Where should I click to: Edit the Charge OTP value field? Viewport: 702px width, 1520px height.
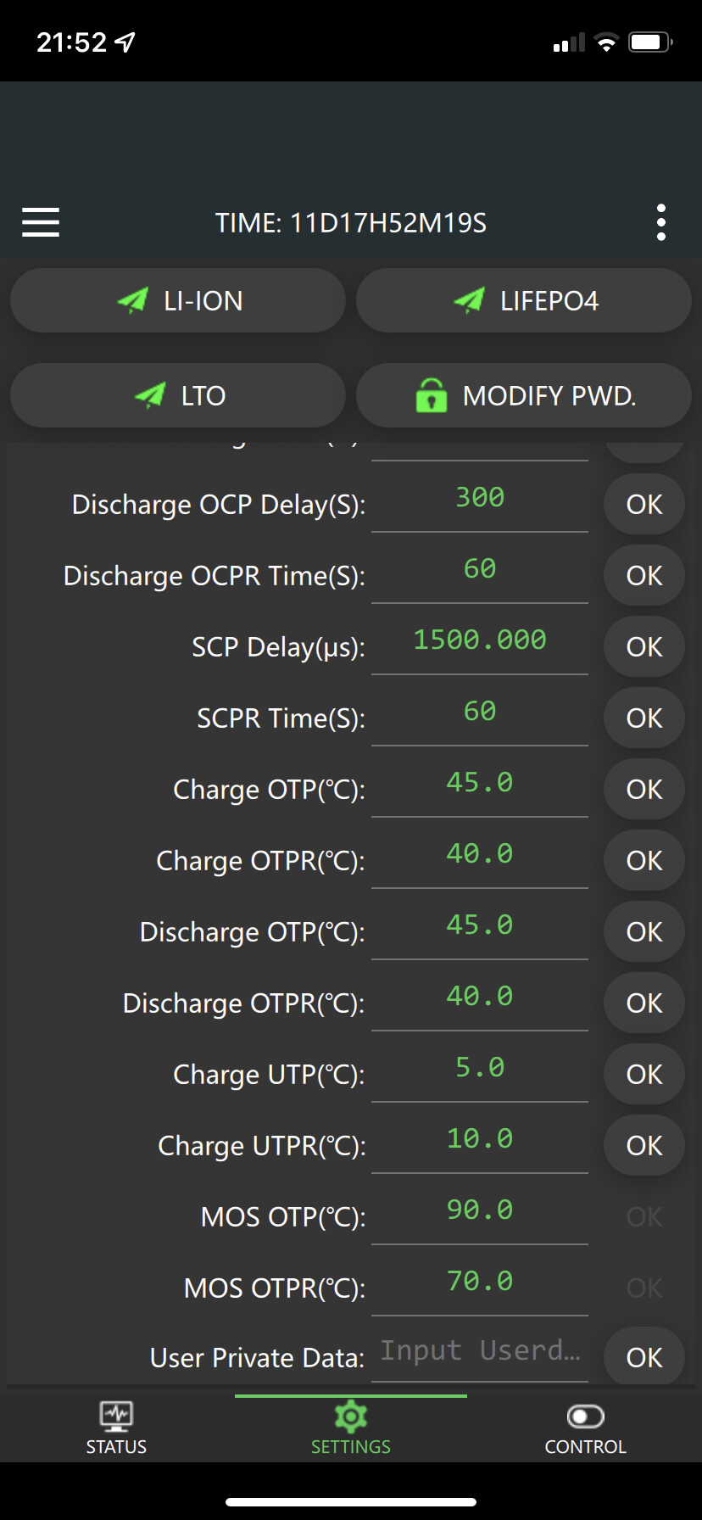(x=480, y=783)
